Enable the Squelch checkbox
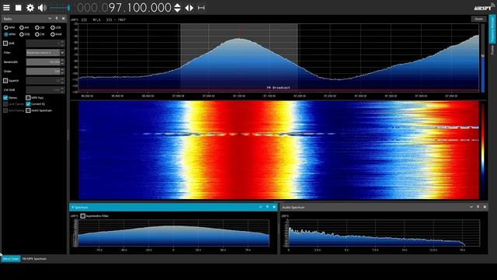Screen dimensions: 497x280 pos(5,81)
